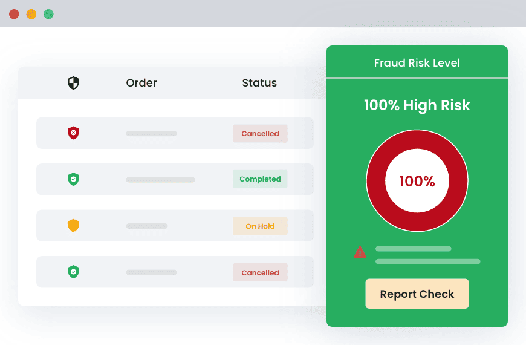Click the red shield icon with X mark
This screenshot has width=526, height=345.
(x=73, y=133)
